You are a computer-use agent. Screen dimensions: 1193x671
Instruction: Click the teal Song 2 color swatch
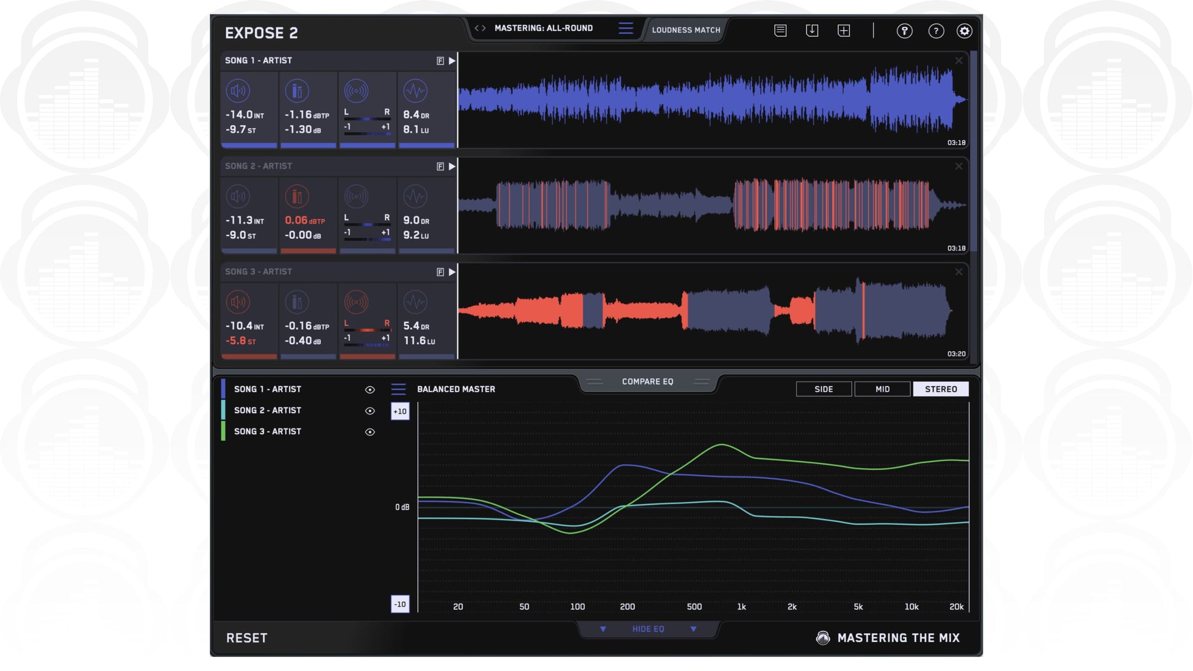(x=223, y=410)
